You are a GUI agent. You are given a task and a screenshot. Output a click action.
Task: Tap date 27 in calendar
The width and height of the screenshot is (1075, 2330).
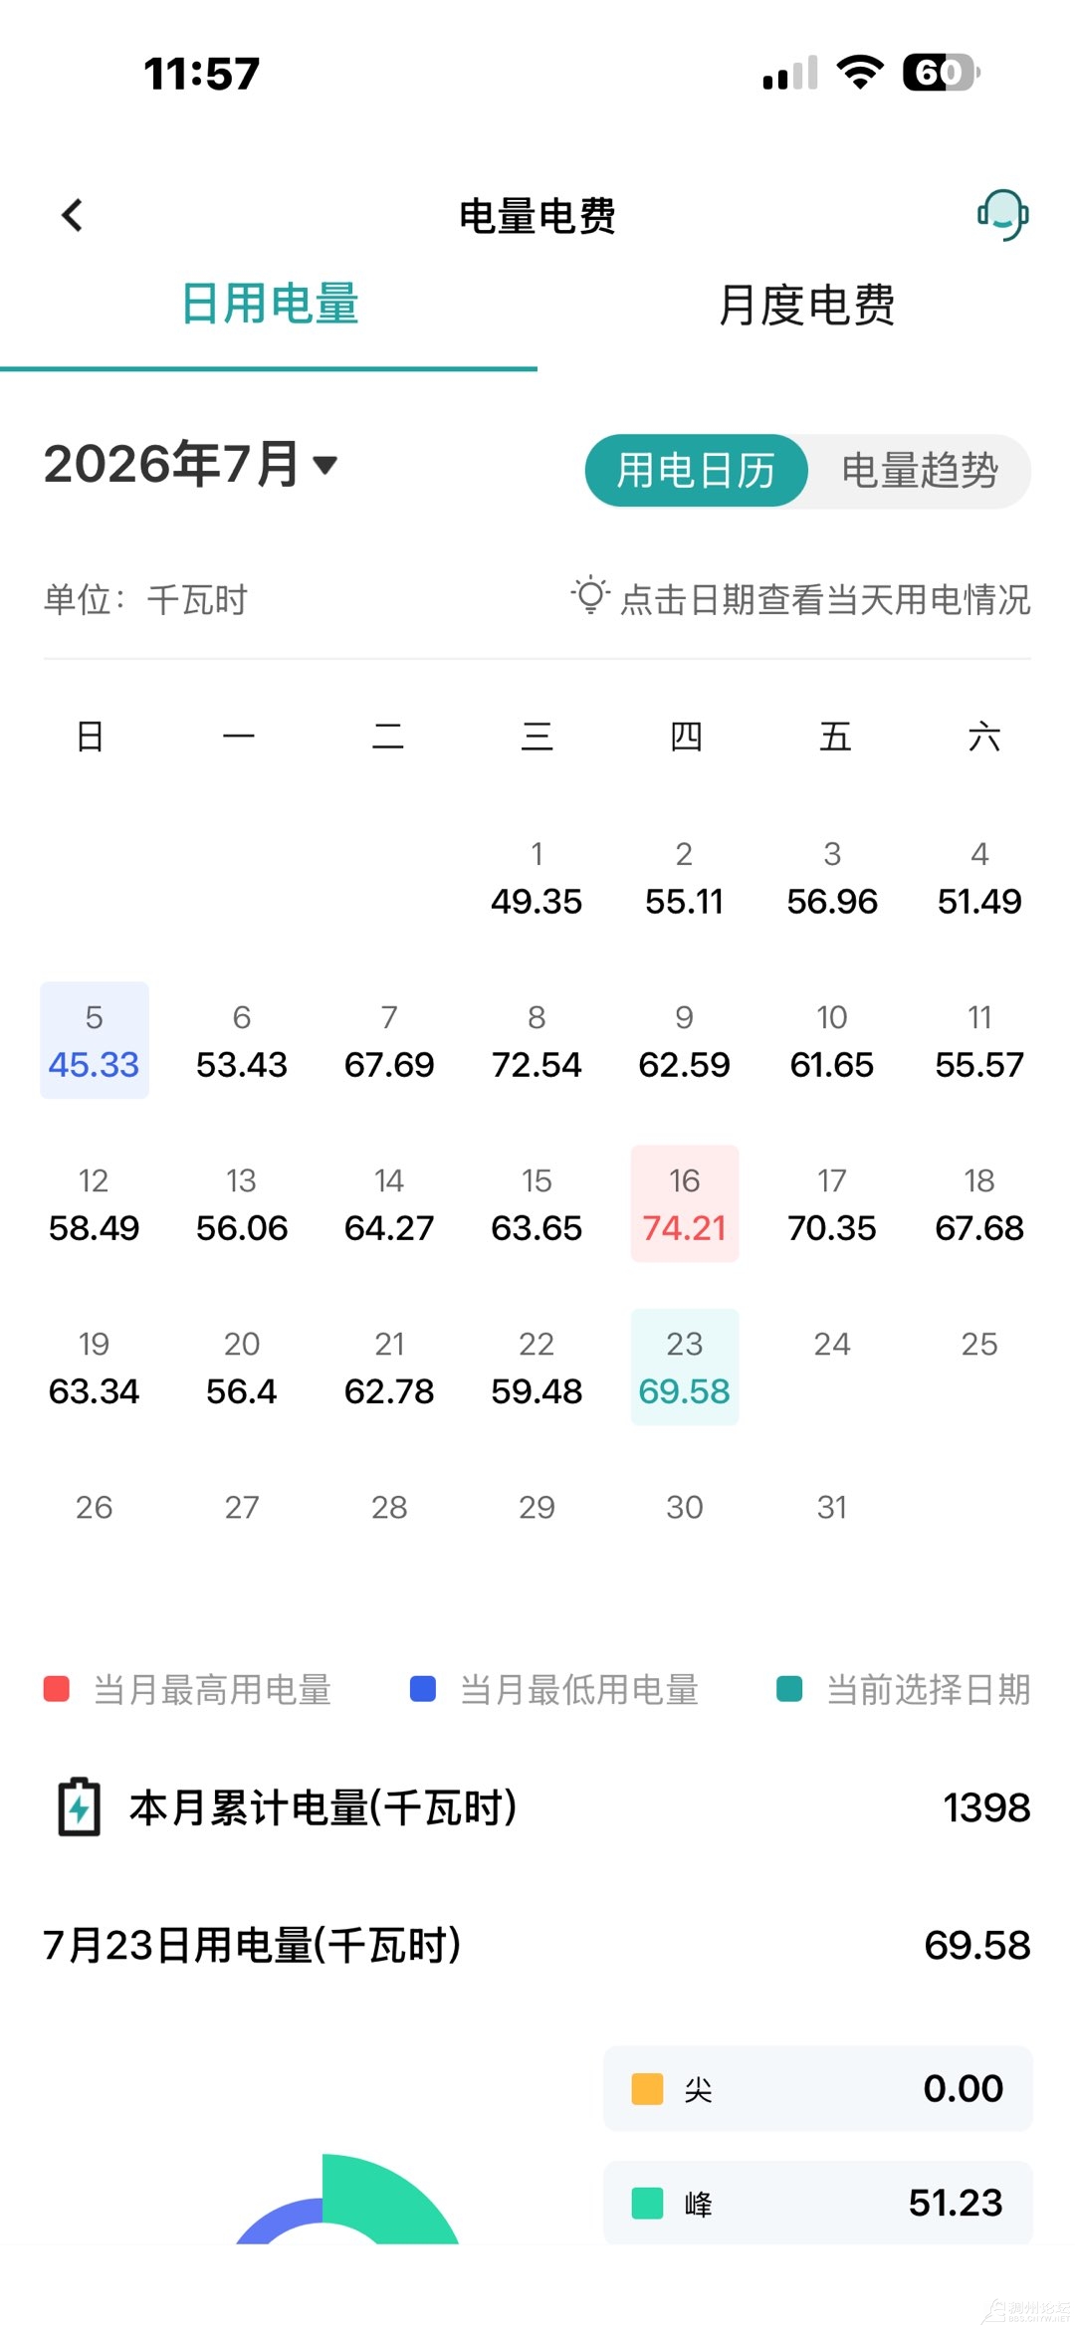[x=242, y=1508]
